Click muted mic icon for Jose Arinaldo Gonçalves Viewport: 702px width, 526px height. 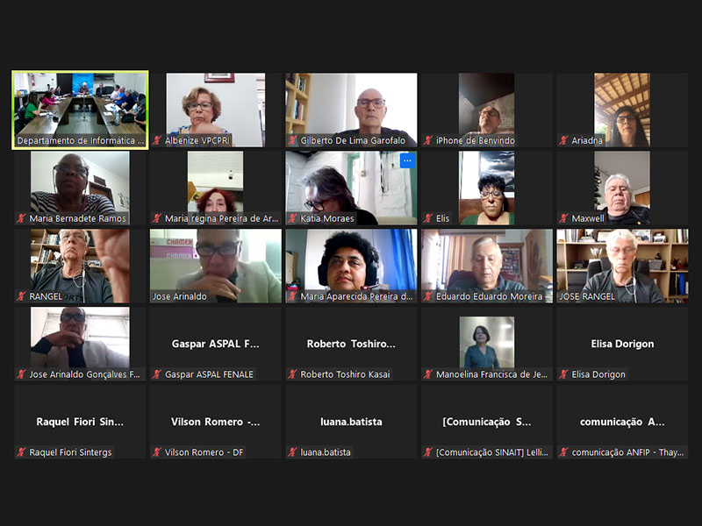coord(21,374)
